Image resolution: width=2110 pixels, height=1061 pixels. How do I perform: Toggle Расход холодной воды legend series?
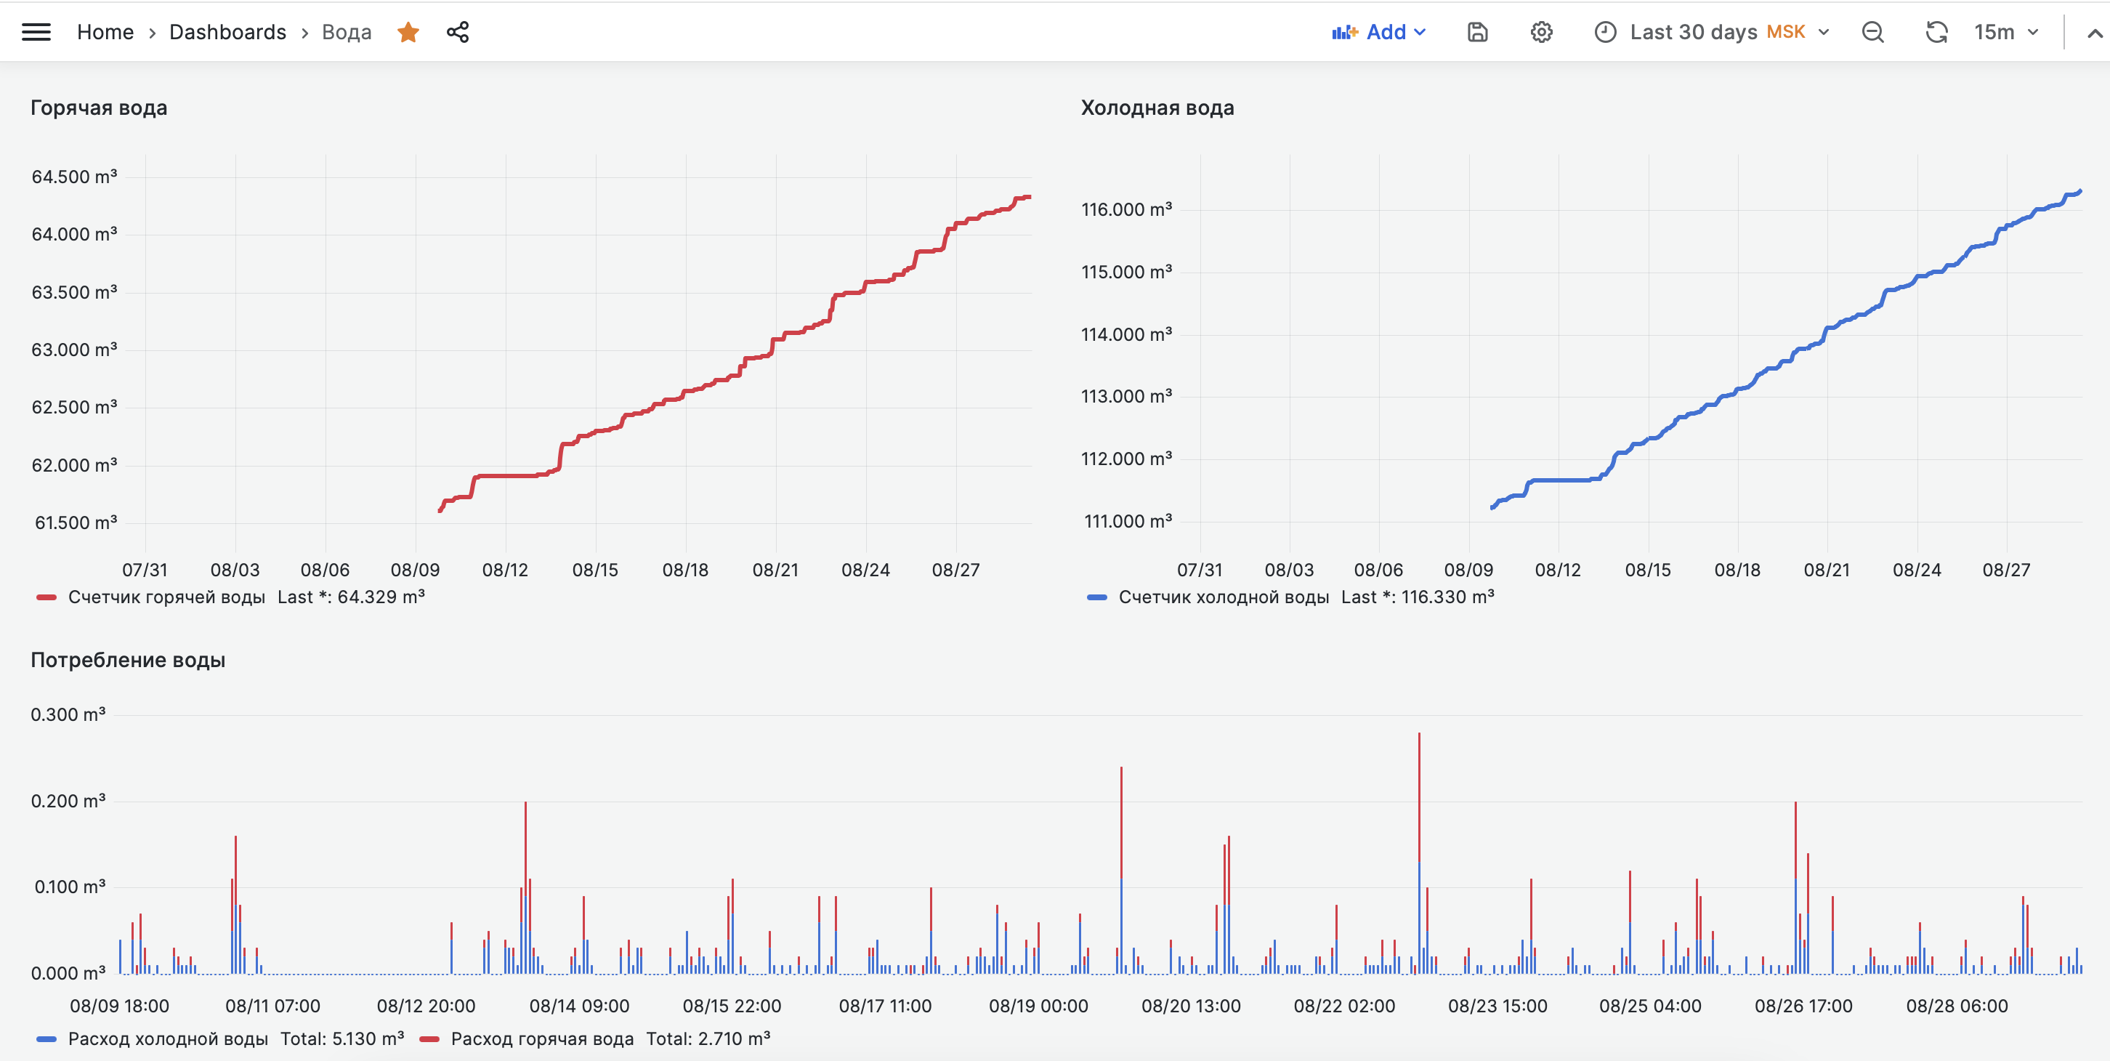click(x=168, y=1039)
